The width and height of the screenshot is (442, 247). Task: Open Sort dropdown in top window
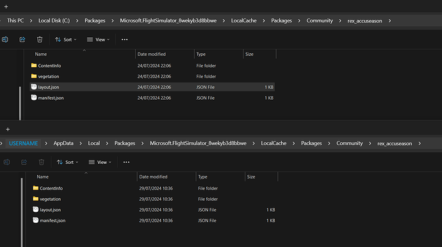pos(66,40)
